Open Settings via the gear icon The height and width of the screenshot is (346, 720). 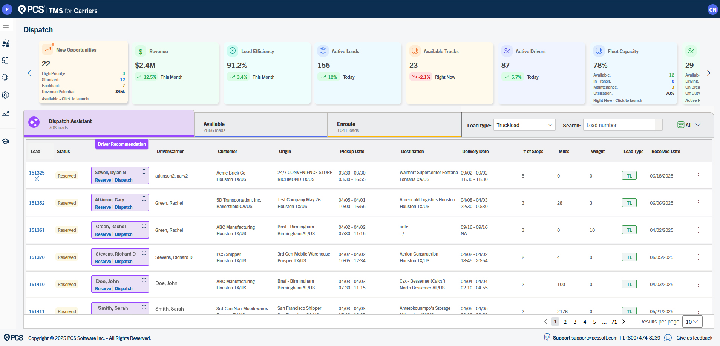click(x=6, y=95)
